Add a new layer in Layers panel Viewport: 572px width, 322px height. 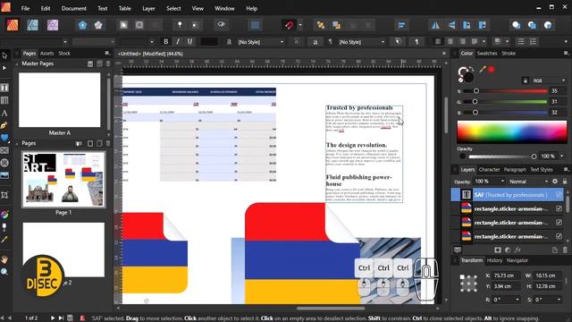pyautogui.click(x=555, y=250)
